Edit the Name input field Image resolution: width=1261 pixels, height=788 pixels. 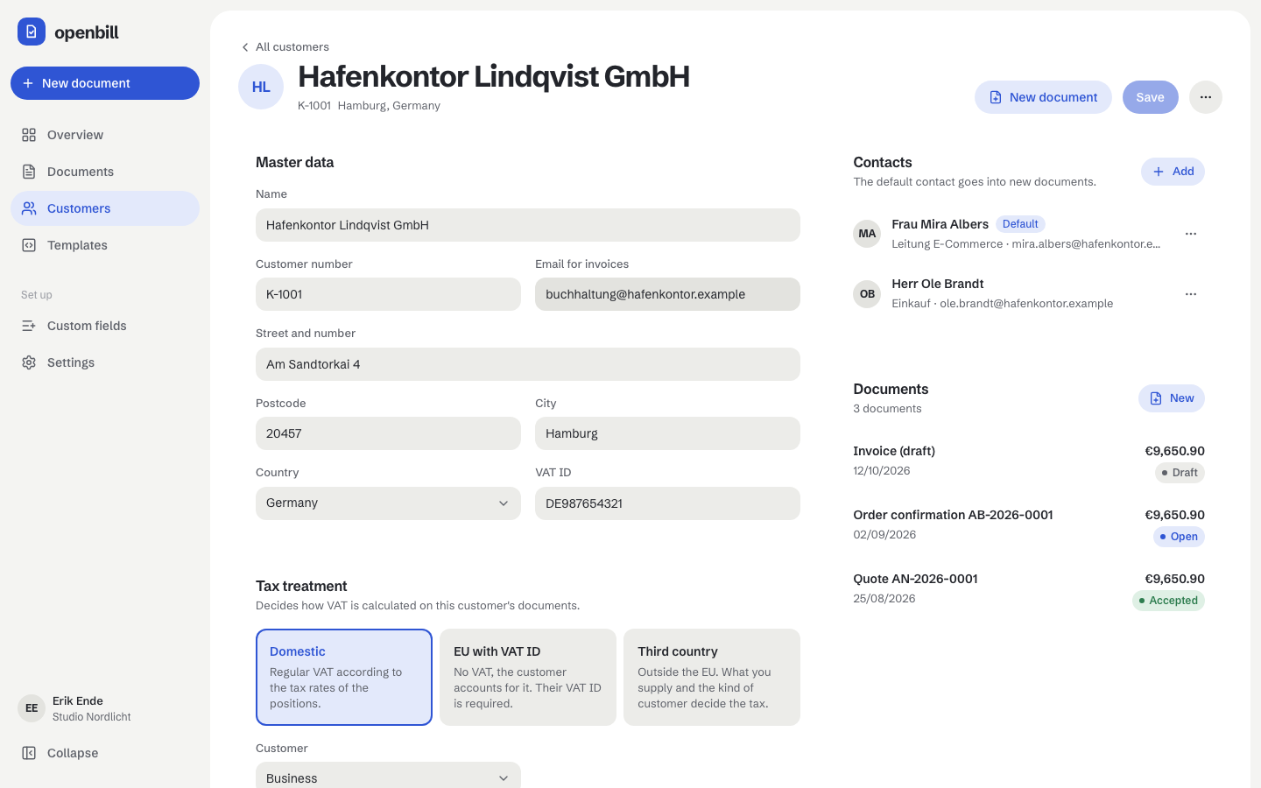click(x=528, y=225)
